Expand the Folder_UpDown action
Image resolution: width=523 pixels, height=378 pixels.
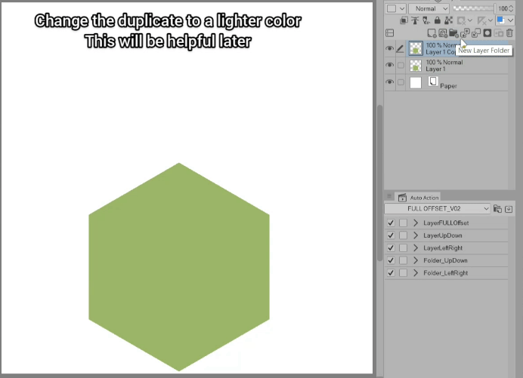pos(416,260)
